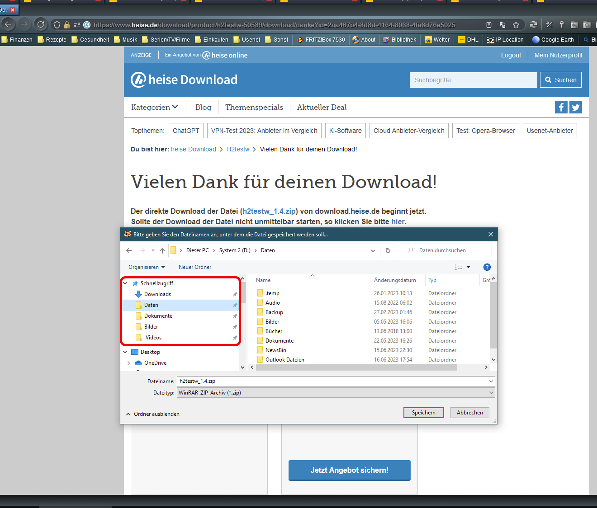Expand the OneDrive tree node
Image resolution: width=597 pixels, height=508 pixels.
(129, 363)
